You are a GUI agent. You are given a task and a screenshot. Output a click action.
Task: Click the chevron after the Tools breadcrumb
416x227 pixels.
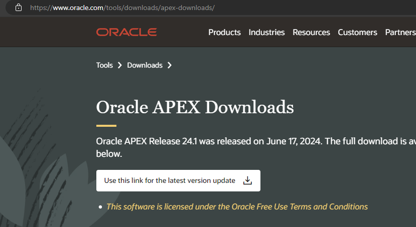point(119,65)
